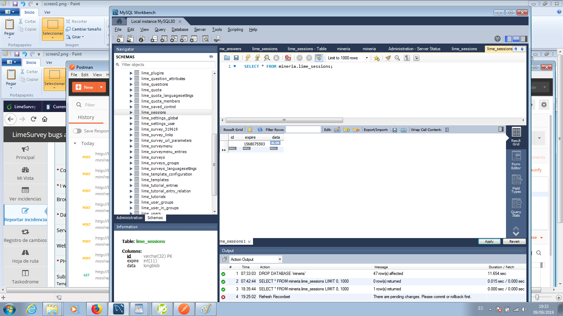Open the Action Output dropdown
Viewport: 563px width, 316px height.
[x=280, y=259]
